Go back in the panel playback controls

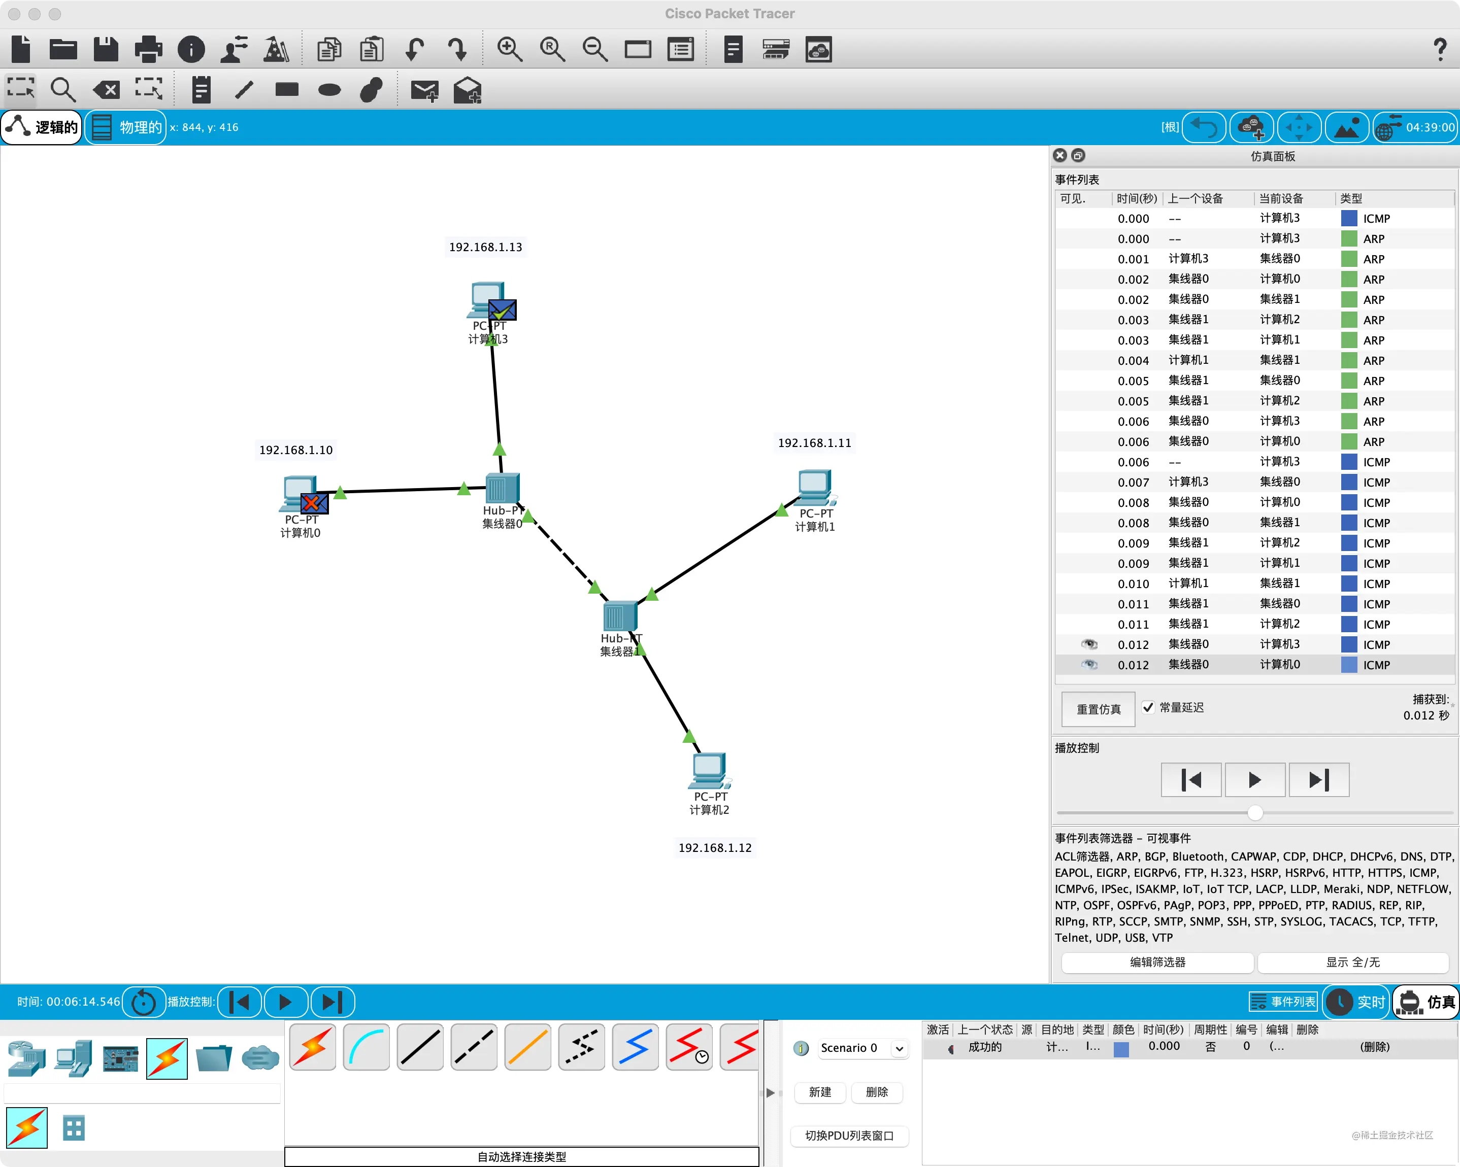point(1191,780)
